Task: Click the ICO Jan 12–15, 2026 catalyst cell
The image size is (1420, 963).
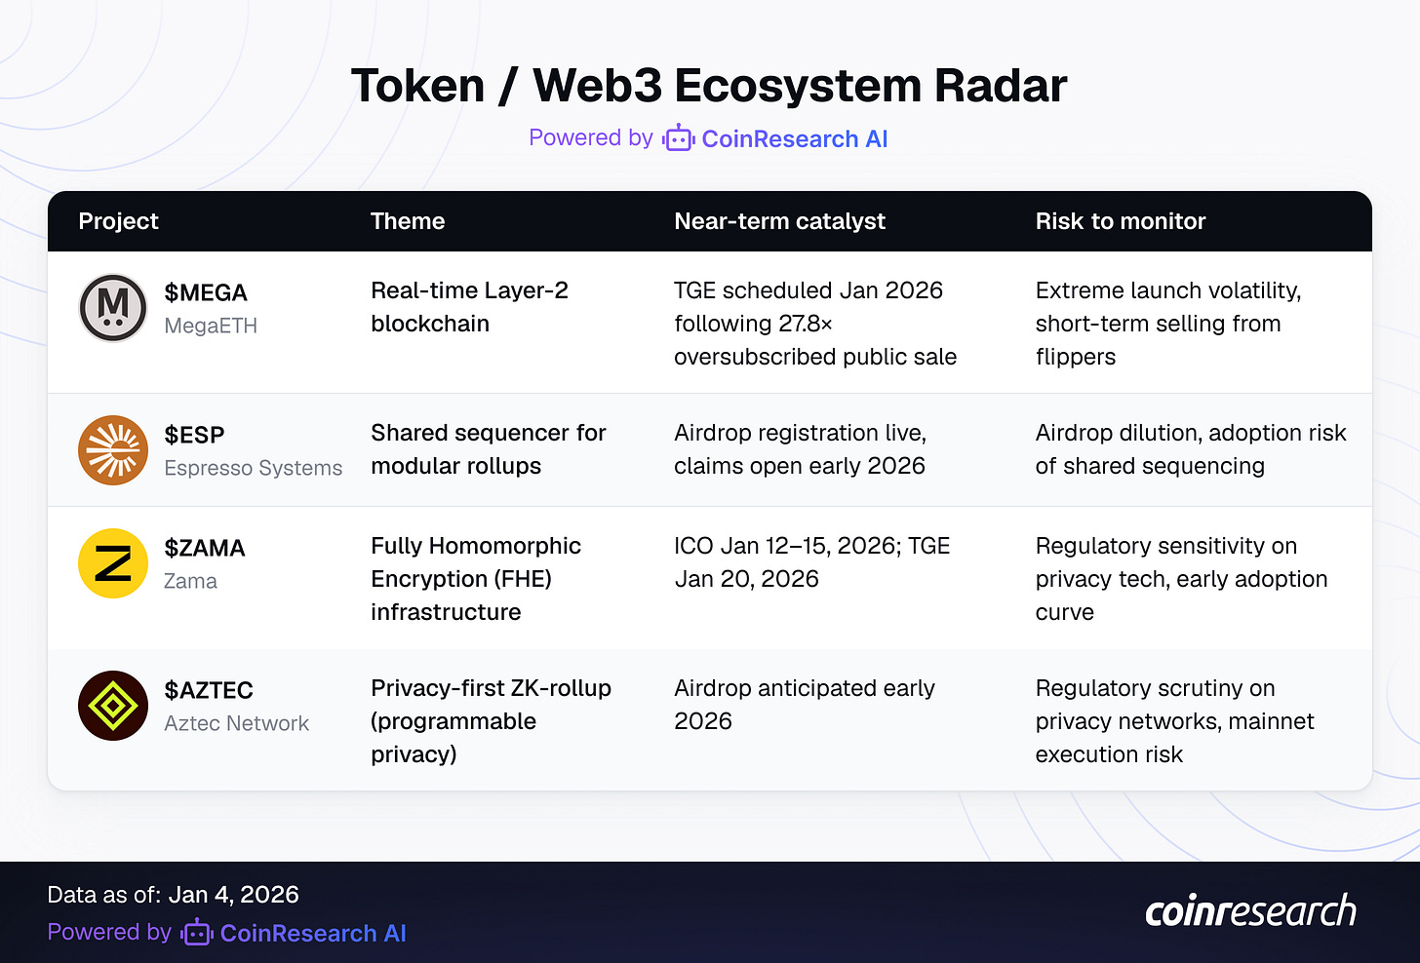Action: click(x=812, y=562)
